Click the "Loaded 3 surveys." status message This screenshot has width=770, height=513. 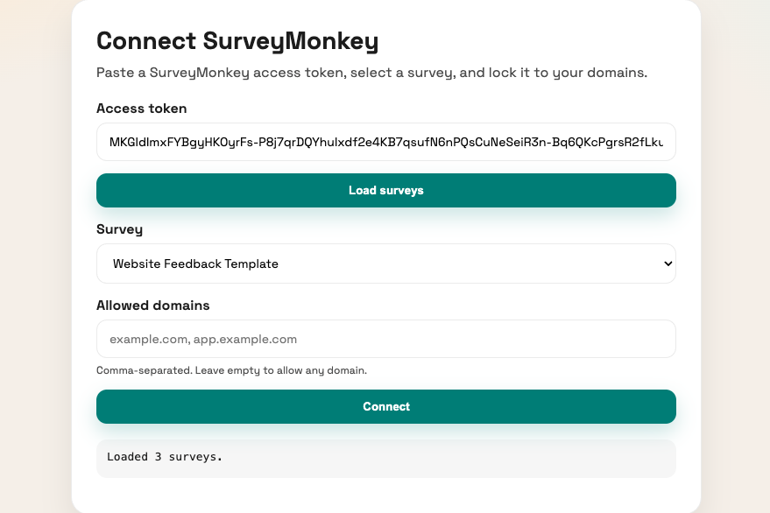pyautogui.click(x=165, y=456)
